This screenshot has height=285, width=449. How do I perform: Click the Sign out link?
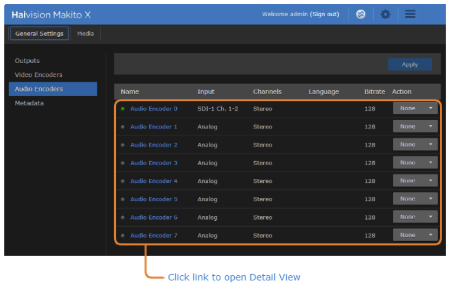324,14
